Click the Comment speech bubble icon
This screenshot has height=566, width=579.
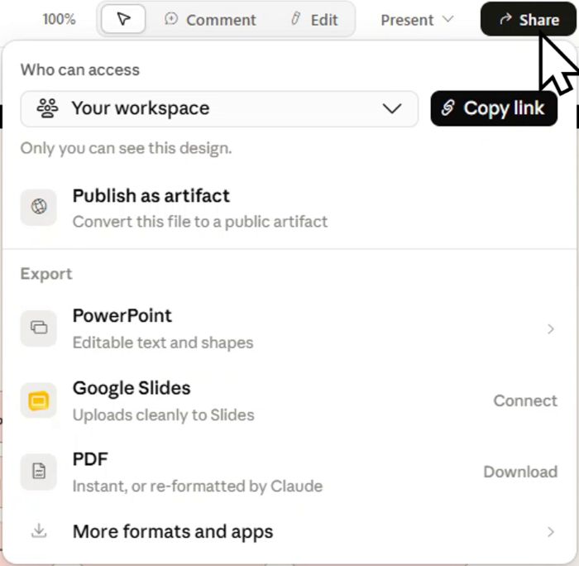pyautogui.click(x=171, y=18)
